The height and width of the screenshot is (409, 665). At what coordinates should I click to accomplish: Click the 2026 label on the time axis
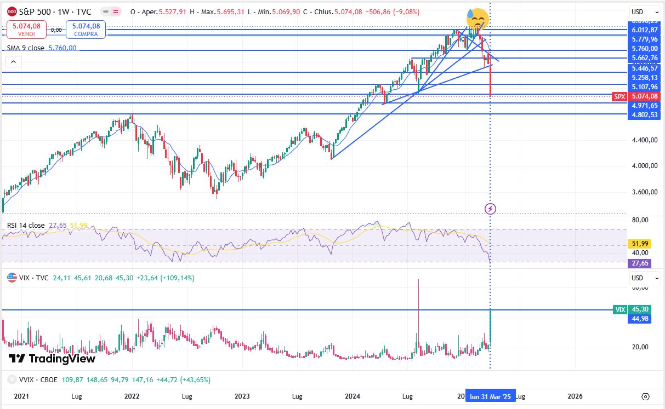575,396
